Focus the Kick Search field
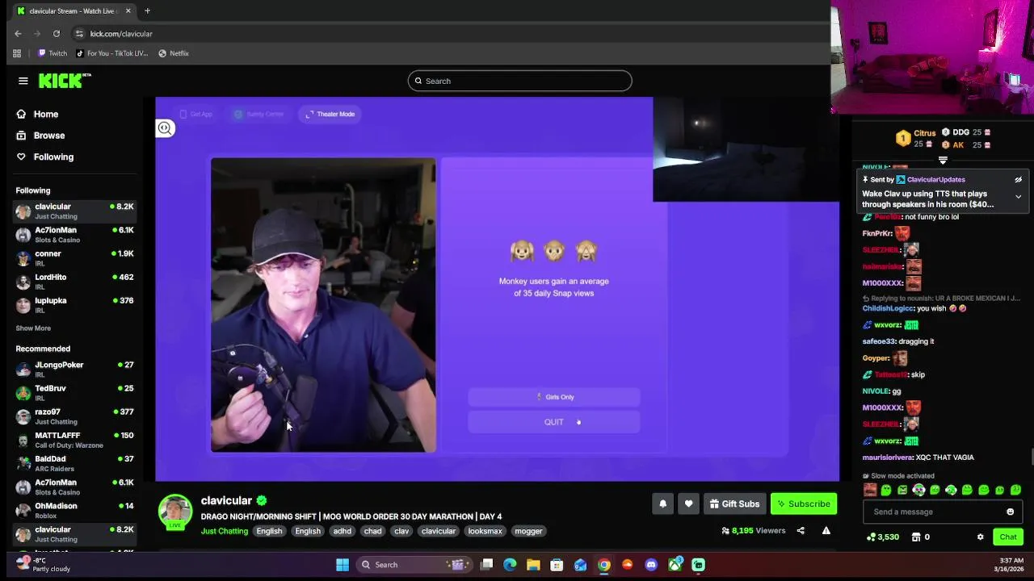The height and width of the screenshot is (581, 1034). coord(519,81)
